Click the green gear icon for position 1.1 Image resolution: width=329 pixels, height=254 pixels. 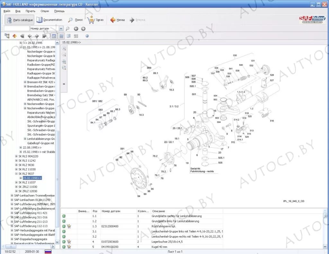tap(64, 216)
